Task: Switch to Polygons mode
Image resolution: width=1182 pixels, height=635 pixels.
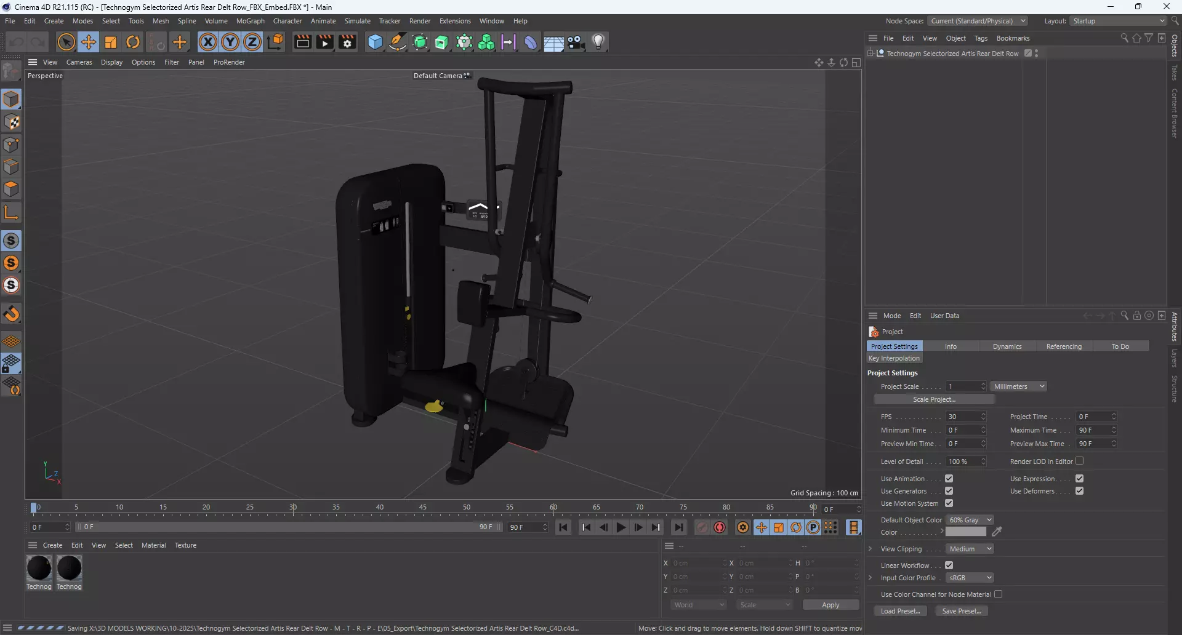Action: (11, 189)
